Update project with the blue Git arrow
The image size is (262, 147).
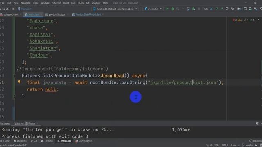tap(211, 9)
